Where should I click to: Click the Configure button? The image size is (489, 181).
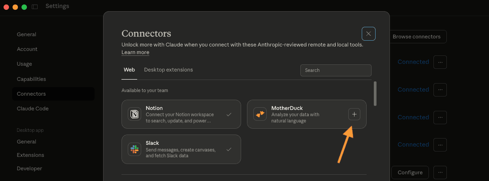click(410, 173)
